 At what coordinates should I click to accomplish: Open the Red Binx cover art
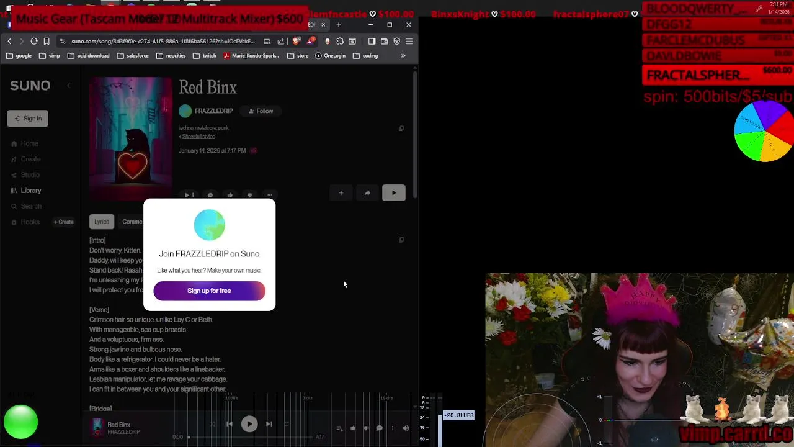click(131, 138)
